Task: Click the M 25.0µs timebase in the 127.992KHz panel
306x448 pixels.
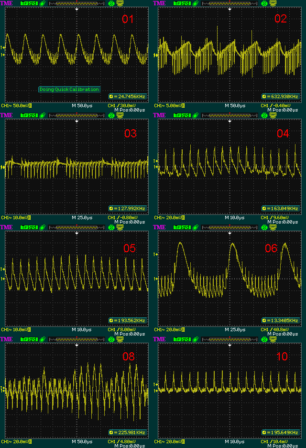Action: coord(82,218)
